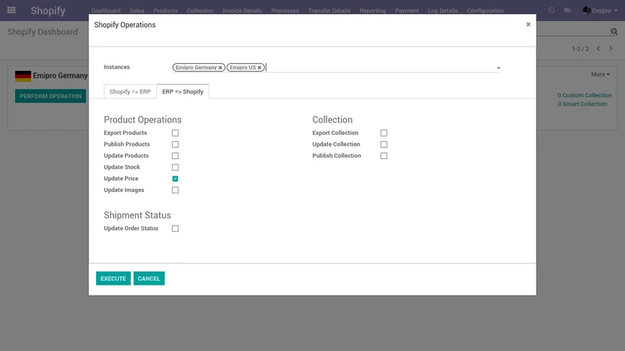Check the Update Order Status box

(x=175, y=229)
